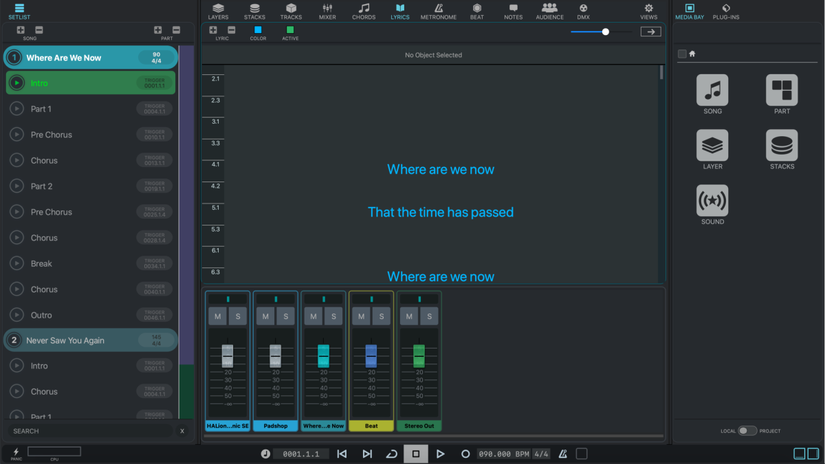Open the Audience tab
Screen dimensions: 825x464
[x=550, y=11]
